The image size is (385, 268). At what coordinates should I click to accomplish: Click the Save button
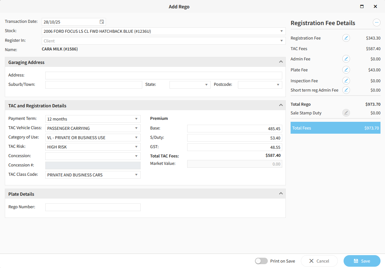tap(362, 261)
